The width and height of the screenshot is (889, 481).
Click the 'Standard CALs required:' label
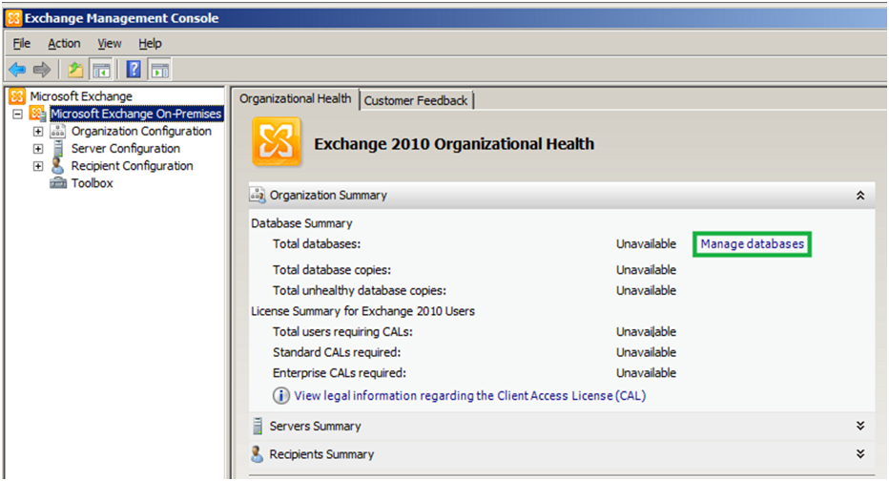(337, 352)
